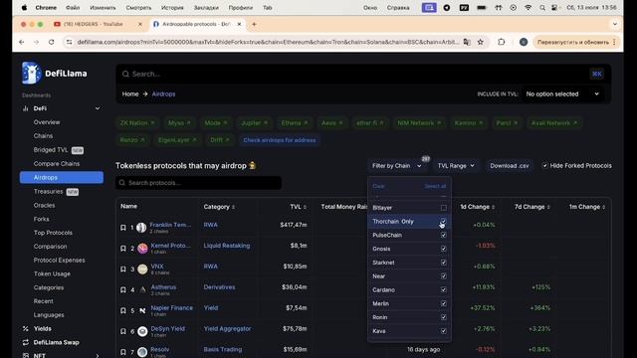Click the DefiLlama Swap arrows icon
This screenshot has width=637, height=358.
(x=26, y=342)
